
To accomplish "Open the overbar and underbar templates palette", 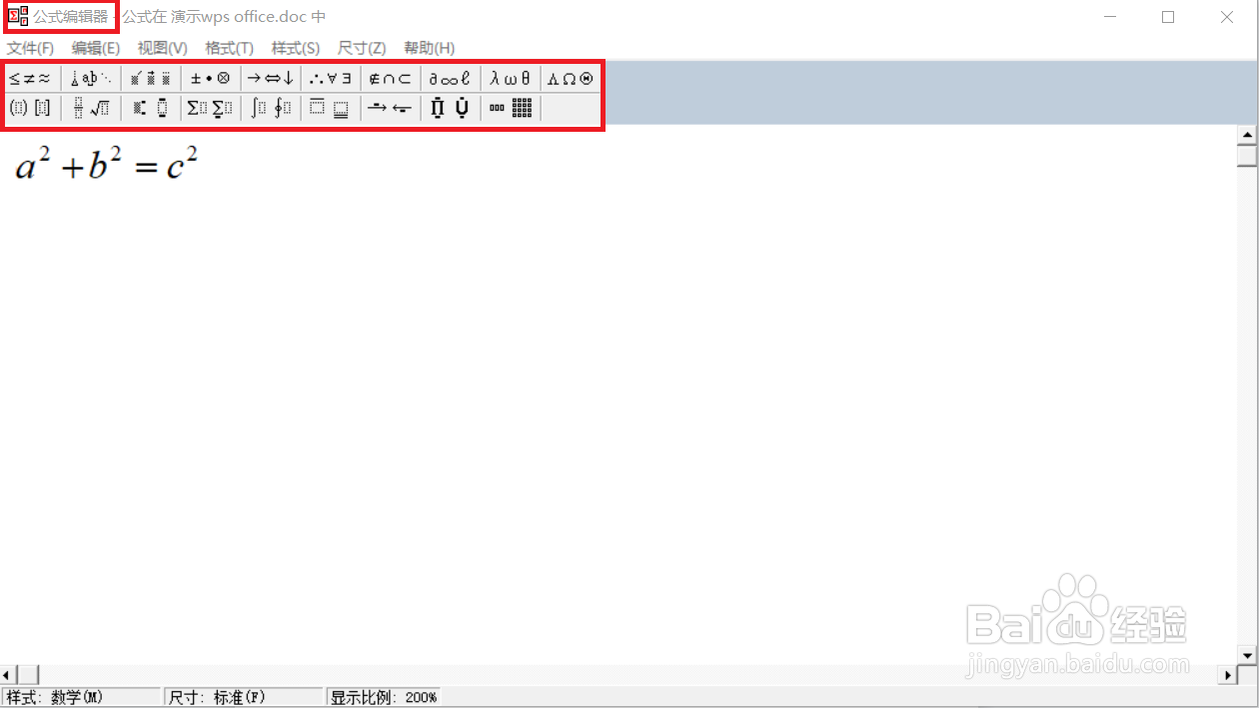I will click(x=331, y=108).
